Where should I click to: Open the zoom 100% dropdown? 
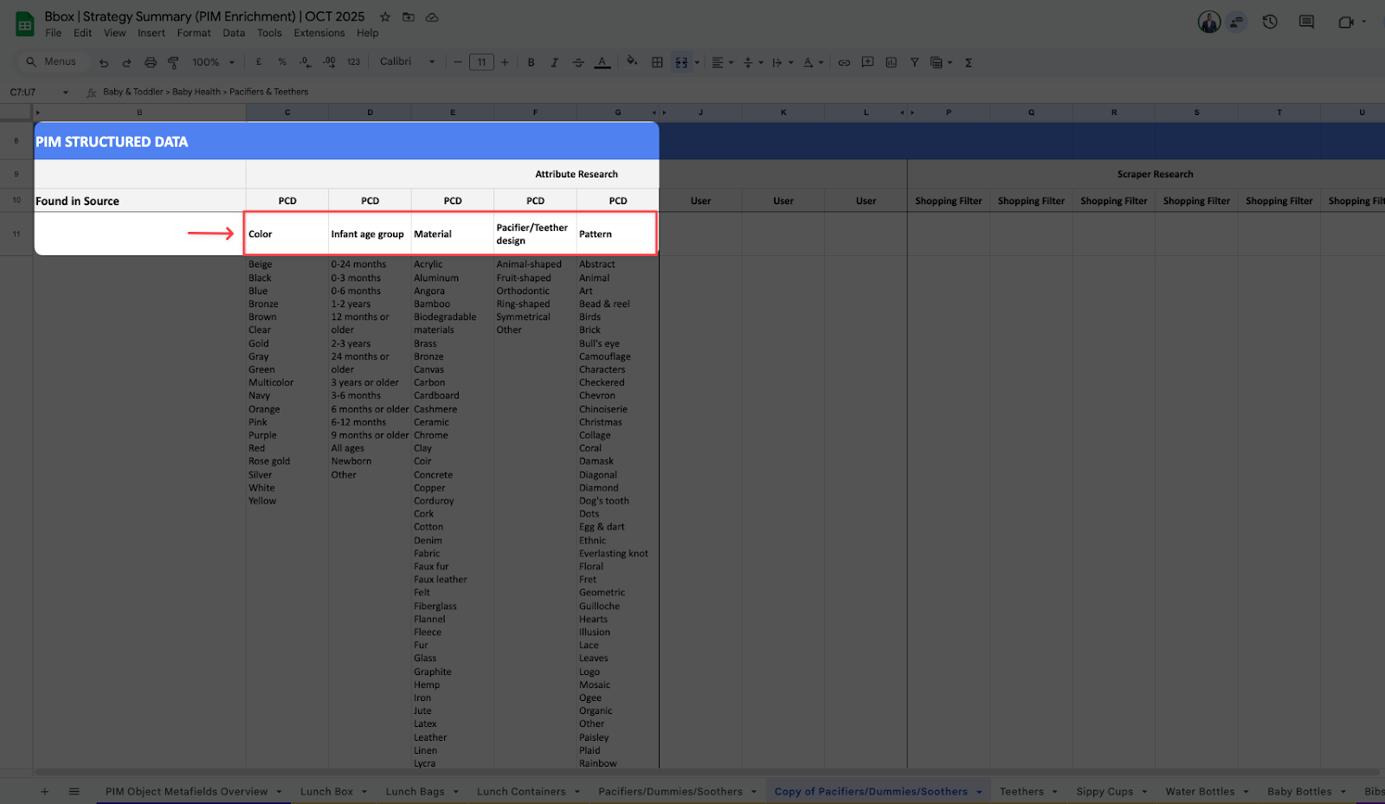[212, 62]
